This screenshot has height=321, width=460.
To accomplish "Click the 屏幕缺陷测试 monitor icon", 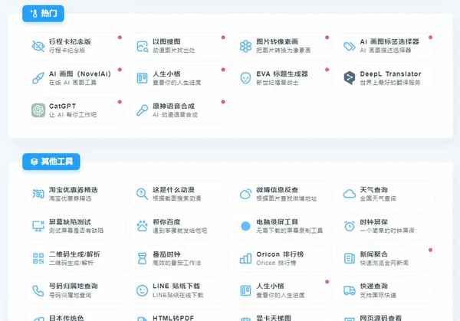I will pyautogui.click(x=38, y=226).
